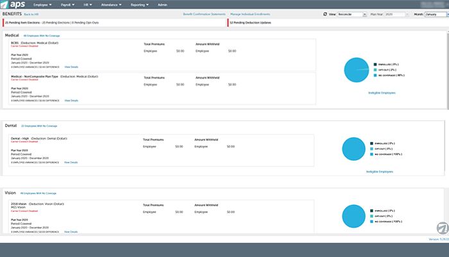Click No Coverage legend swatch in Dental chart
Viewport: 449px width, 257px height.
click(x=371, y=155)
